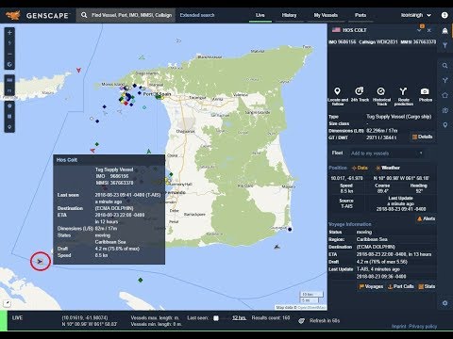Open Alerts for the vessel
This screenshot has height=339, width=453.
click(427, 218)
